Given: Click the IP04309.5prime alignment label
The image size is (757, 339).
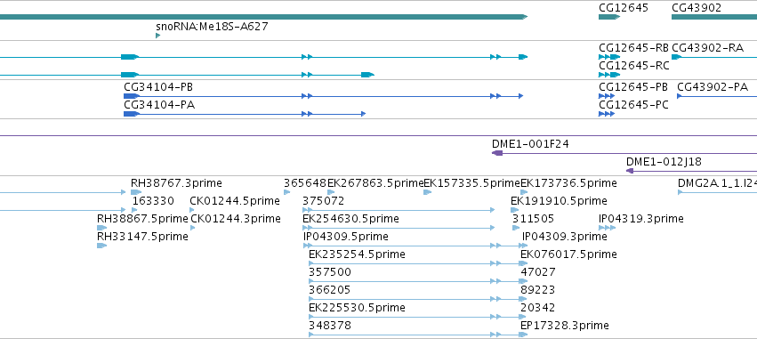Looking at the screenshot, I should point(346,237).
